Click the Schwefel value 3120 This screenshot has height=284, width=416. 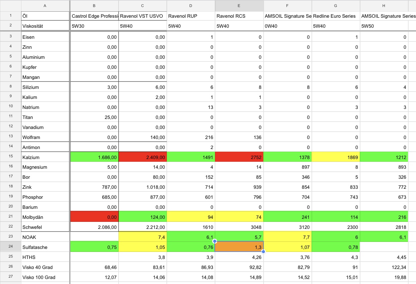point(288,227)
